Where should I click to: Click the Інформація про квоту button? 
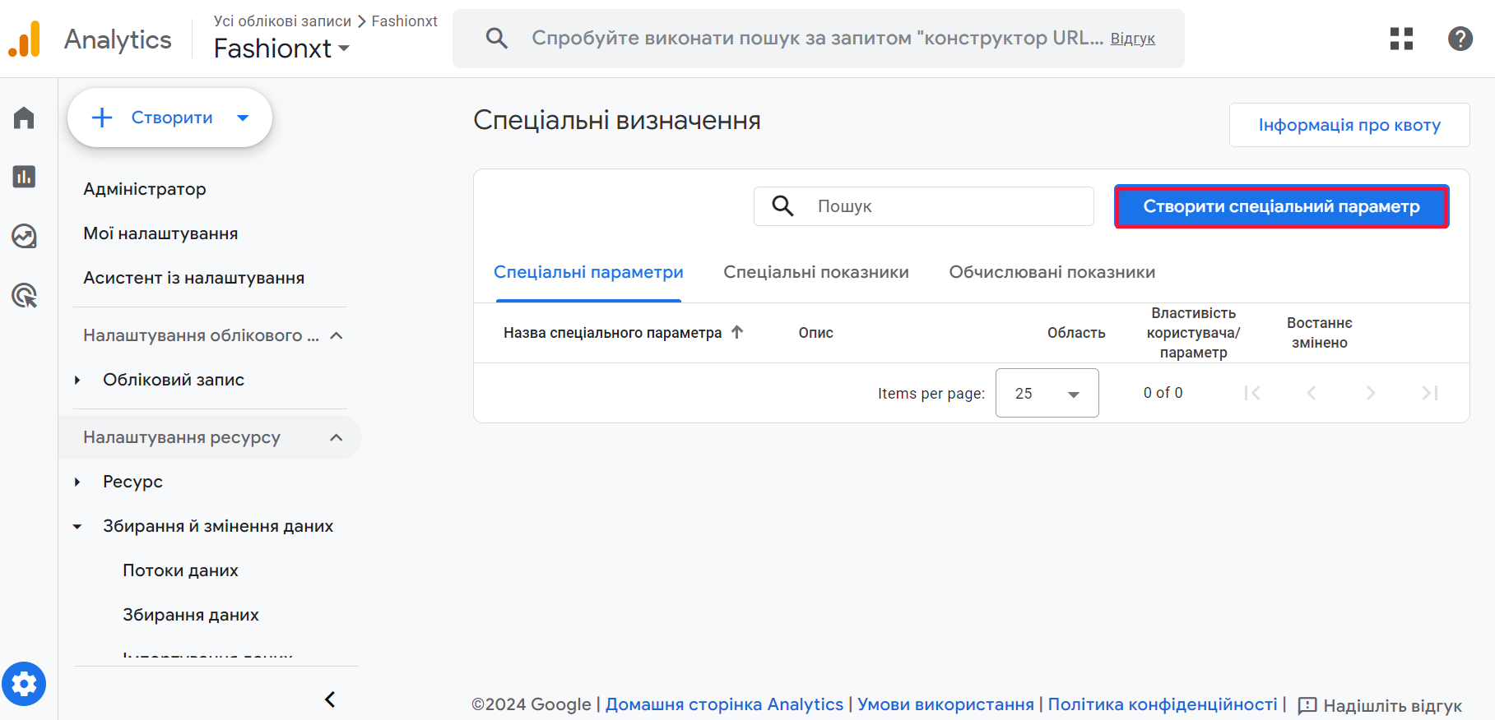point(1349,125)
